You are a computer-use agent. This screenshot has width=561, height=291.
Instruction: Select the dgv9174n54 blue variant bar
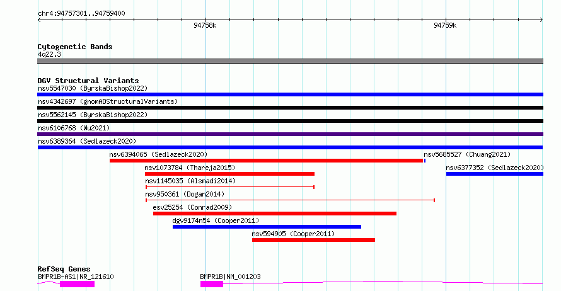pos(267,227)
